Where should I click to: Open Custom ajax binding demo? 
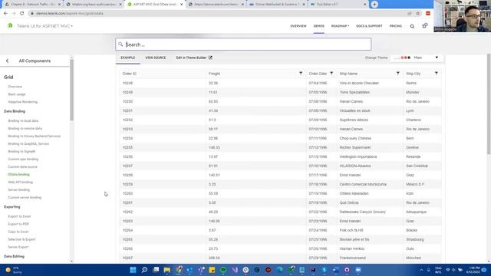(x=23, y=159)
